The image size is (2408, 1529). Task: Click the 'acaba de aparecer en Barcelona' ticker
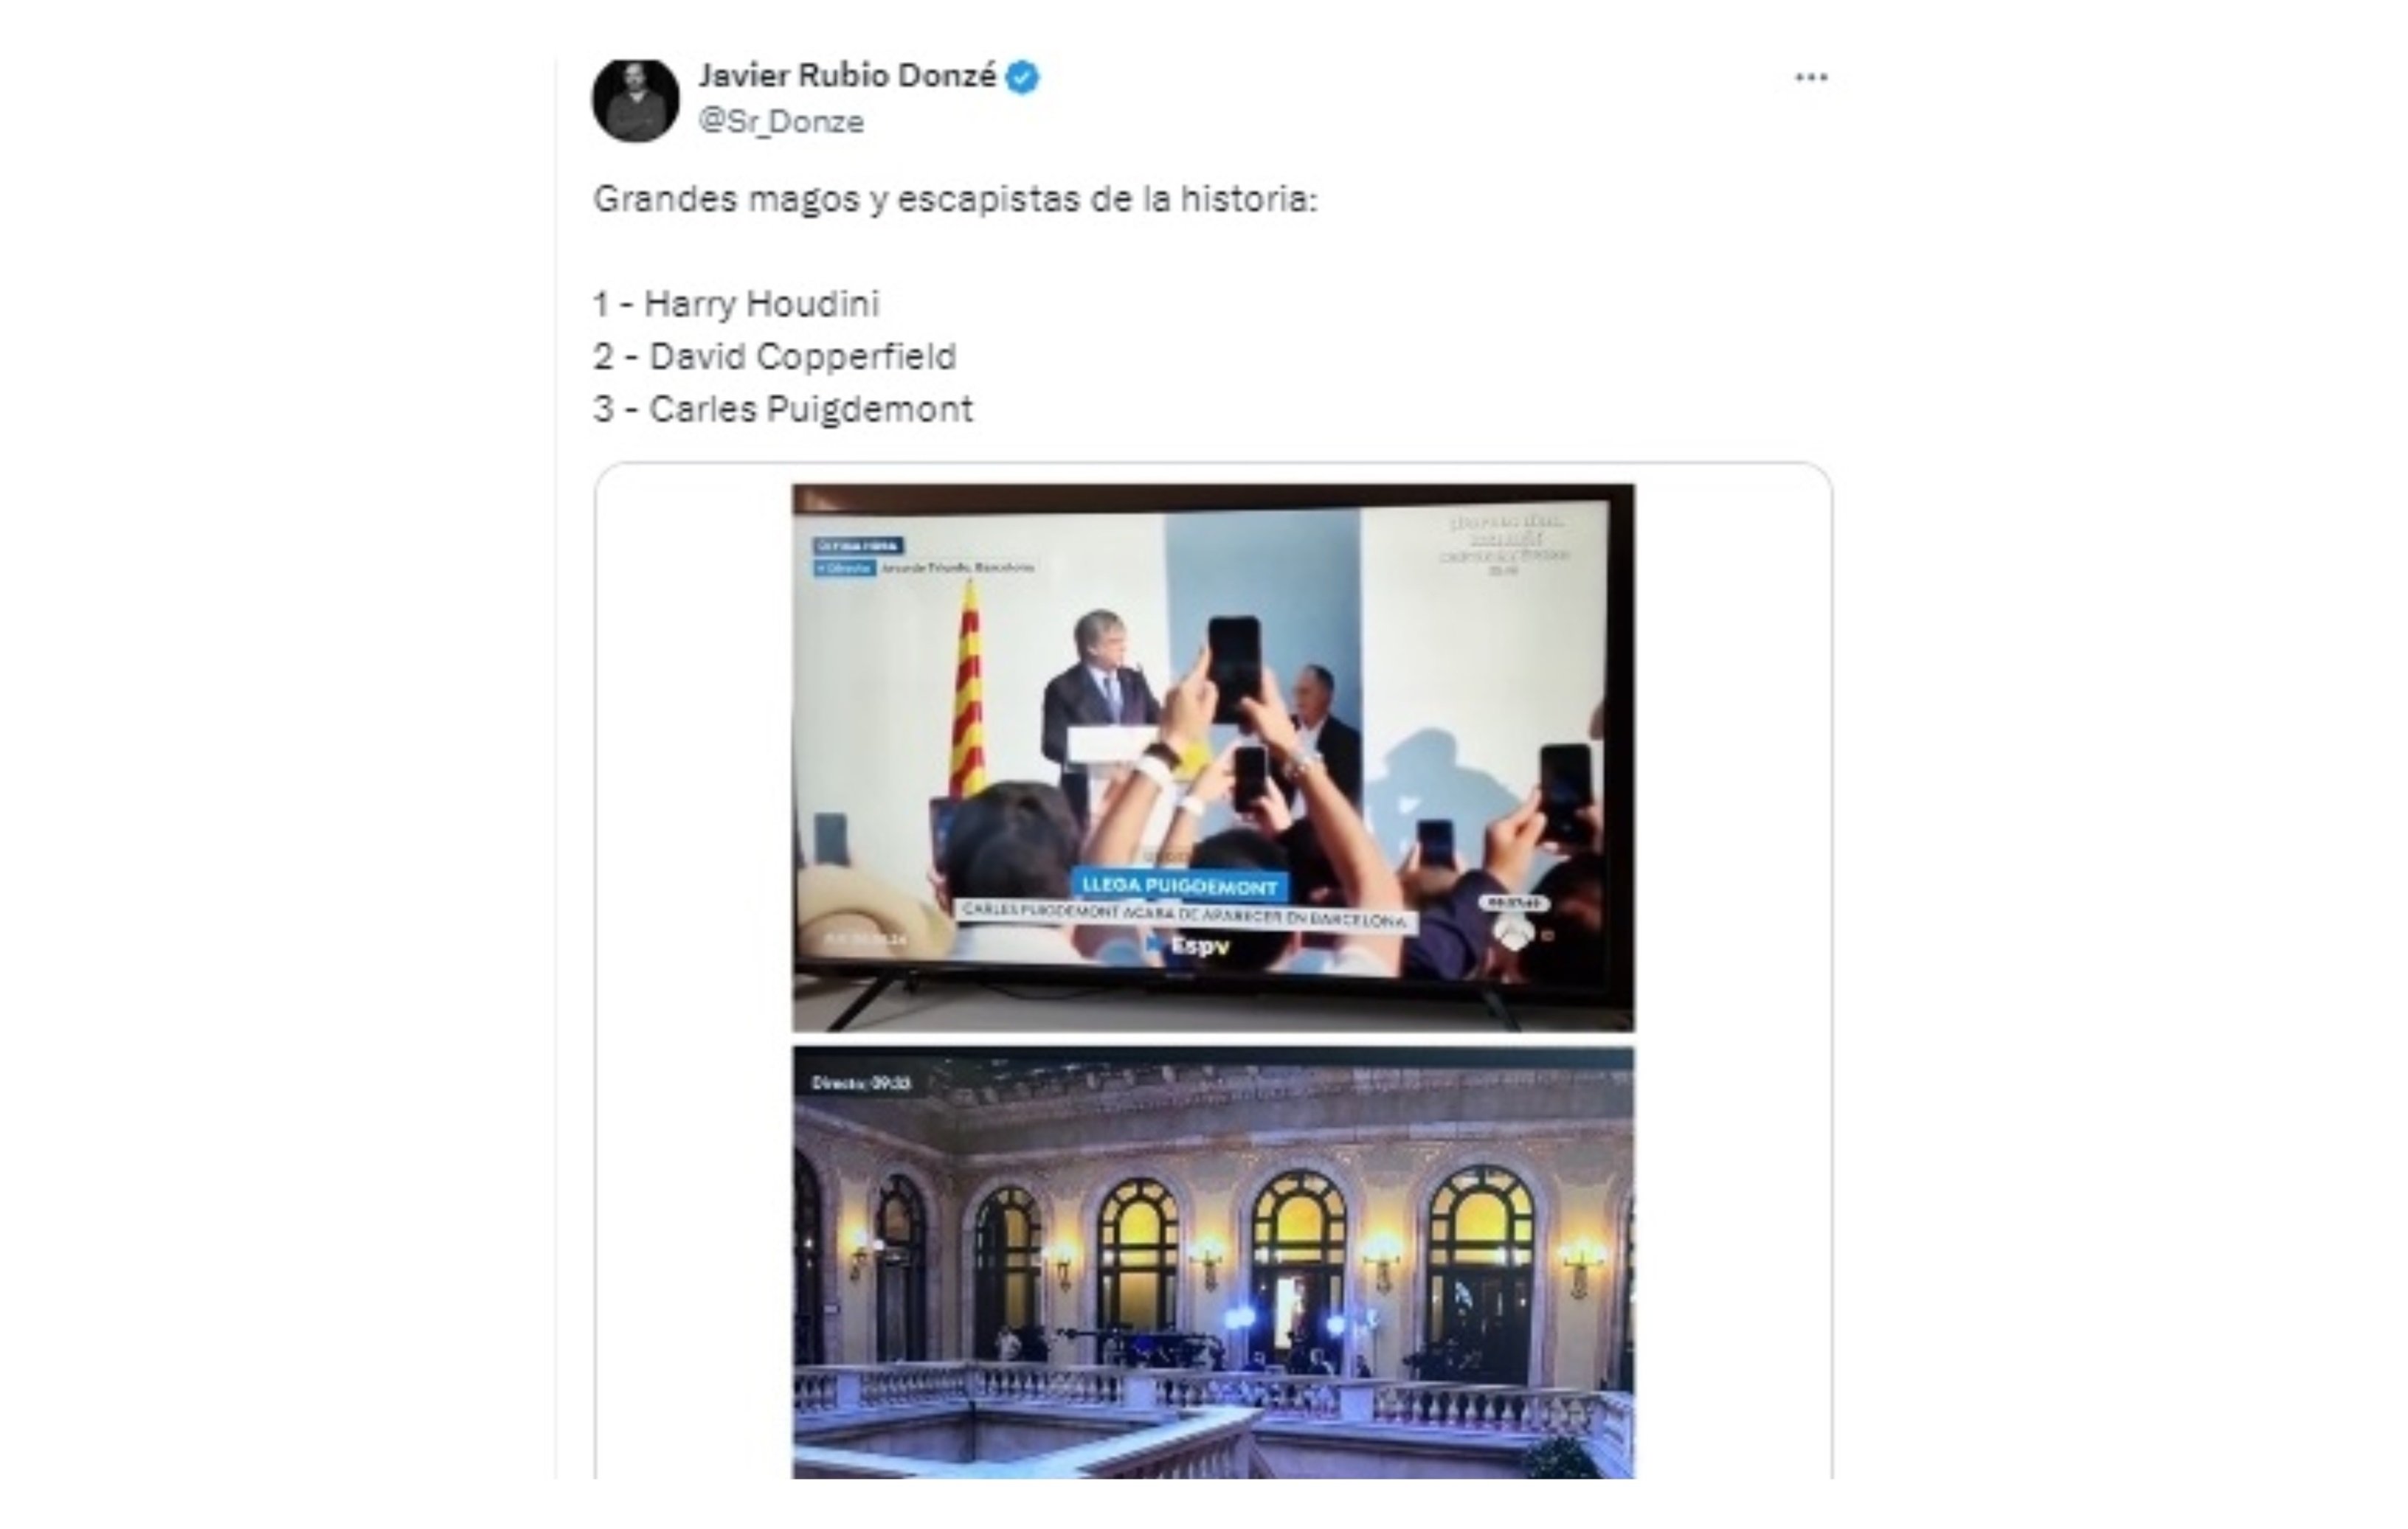(x=1184, y=915)
